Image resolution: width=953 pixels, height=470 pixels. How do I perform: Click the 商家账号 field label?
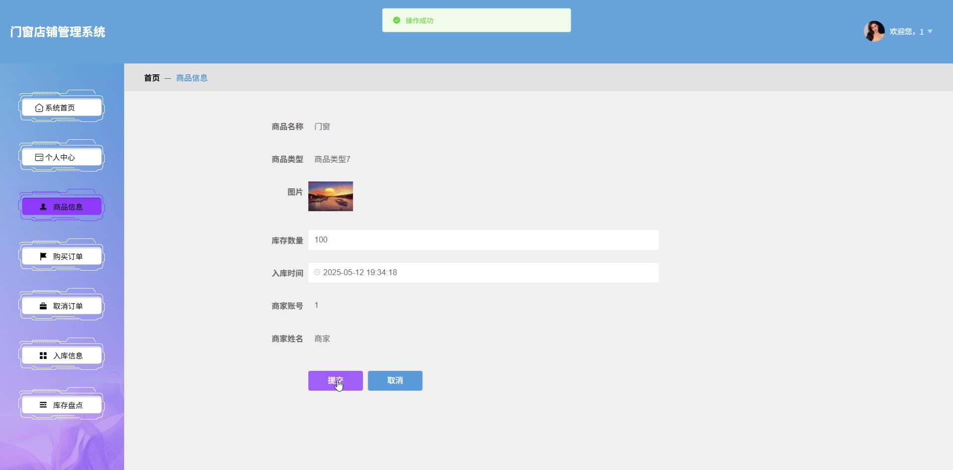pyautogui.click(x=287, y=306)
